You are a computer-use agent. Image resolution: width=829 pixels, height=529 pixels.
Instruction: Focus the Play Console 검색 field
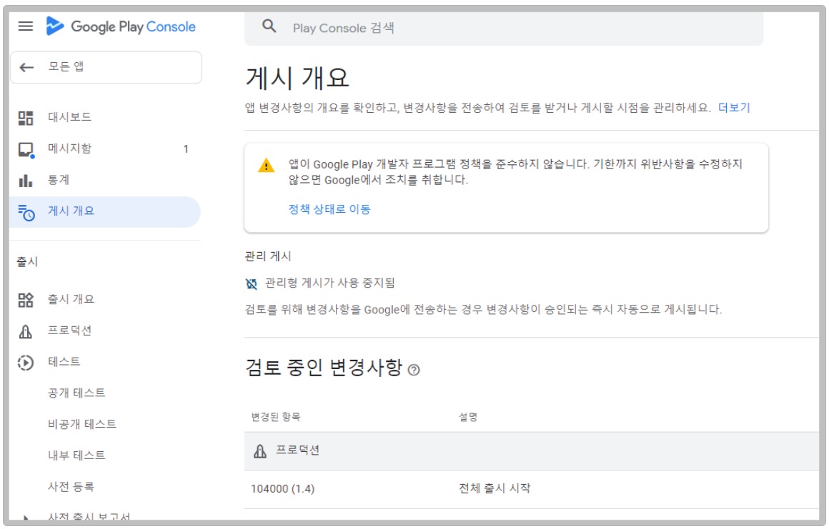point(503,28)
